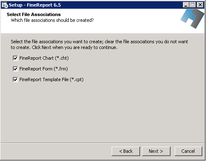Click the 'FineReport Form (*.frm)' label text

(44, 69)
